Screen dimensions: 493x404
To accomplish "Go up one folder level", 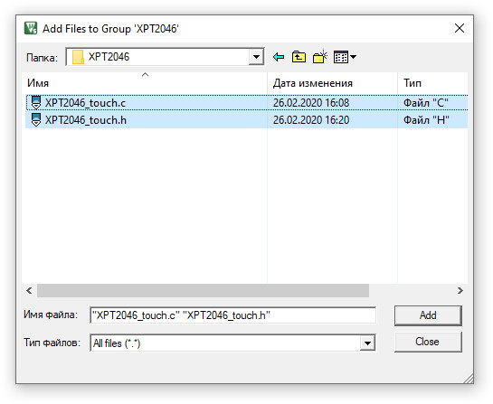I will coord(299,57).
